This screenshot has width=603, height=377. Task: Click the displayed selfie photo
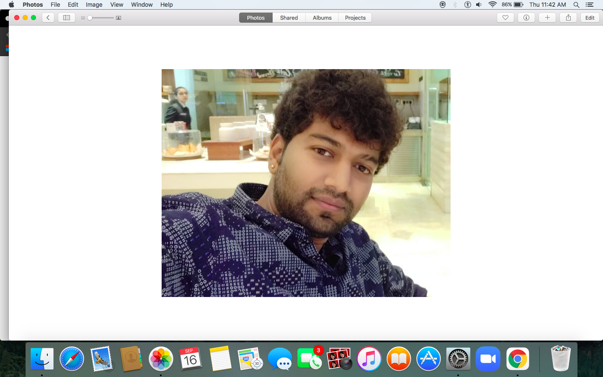[x=306, y=183]
